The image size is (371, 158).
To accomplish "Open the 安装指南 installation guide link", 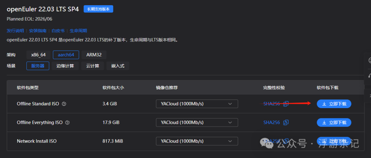I will (x=38, y=31).
